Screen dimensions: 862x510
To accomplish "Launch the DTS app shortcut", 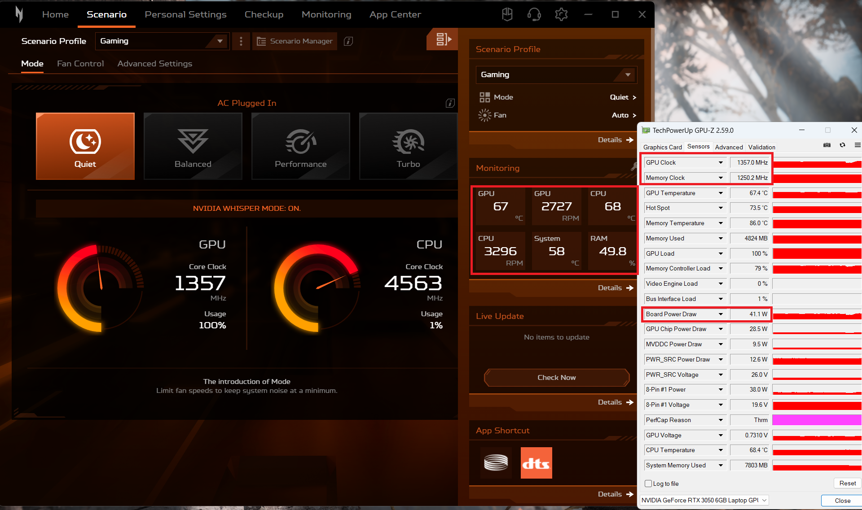I will tap(537, 462).
